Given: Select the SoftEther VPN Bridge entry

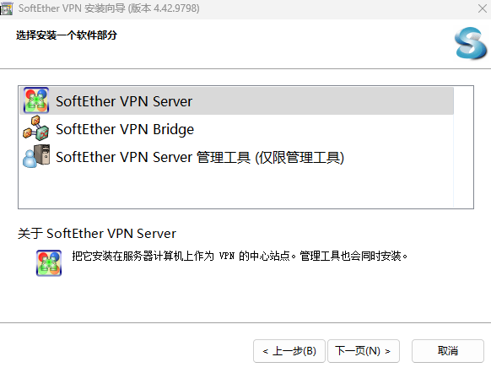Looking at the screenshot, I should click(125, 129).
